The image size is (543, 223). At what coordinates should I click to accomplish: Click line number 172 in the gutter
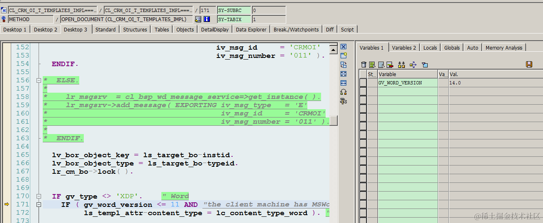pyautogui.click(x=22, y=213)
